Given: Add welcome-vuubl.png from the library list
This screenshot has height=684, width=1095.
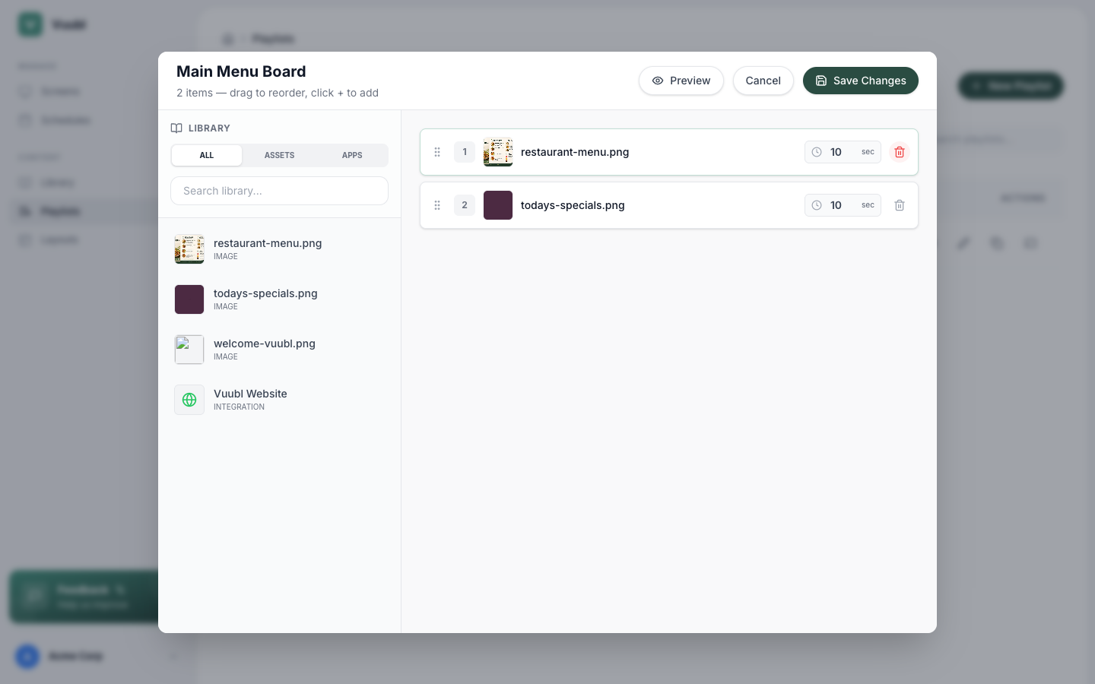Looking at the screenshot, I should (279, 350).
